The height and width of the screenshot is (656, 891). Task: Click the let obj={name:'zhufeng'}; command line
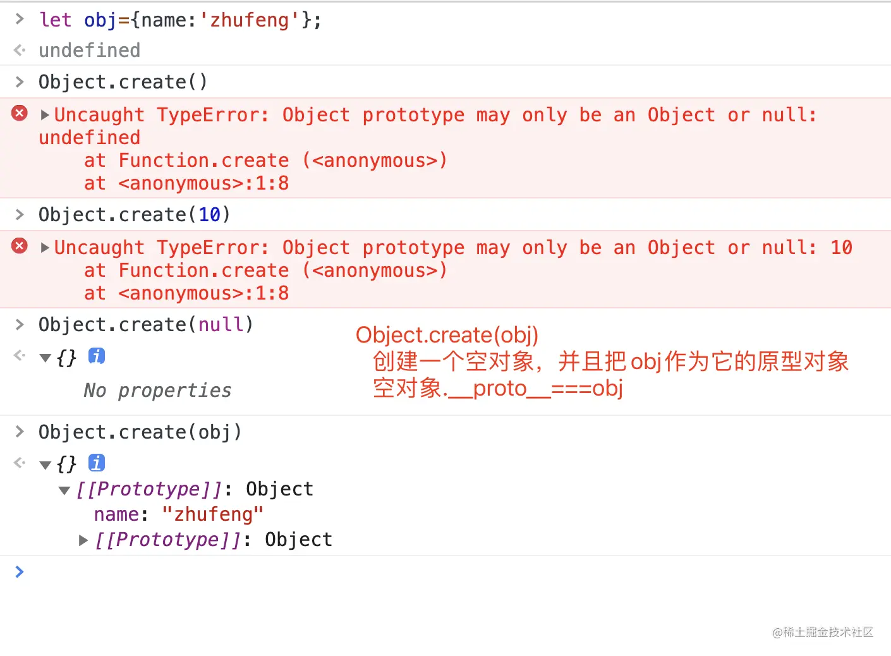pyautogui.click(x=180, y=20)
